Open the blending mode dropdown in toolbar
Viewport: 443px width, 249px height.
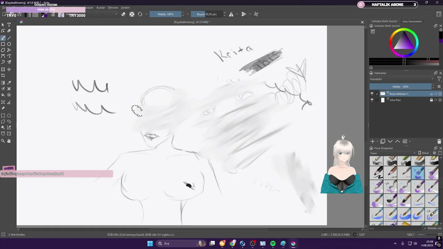pos(92,14)
